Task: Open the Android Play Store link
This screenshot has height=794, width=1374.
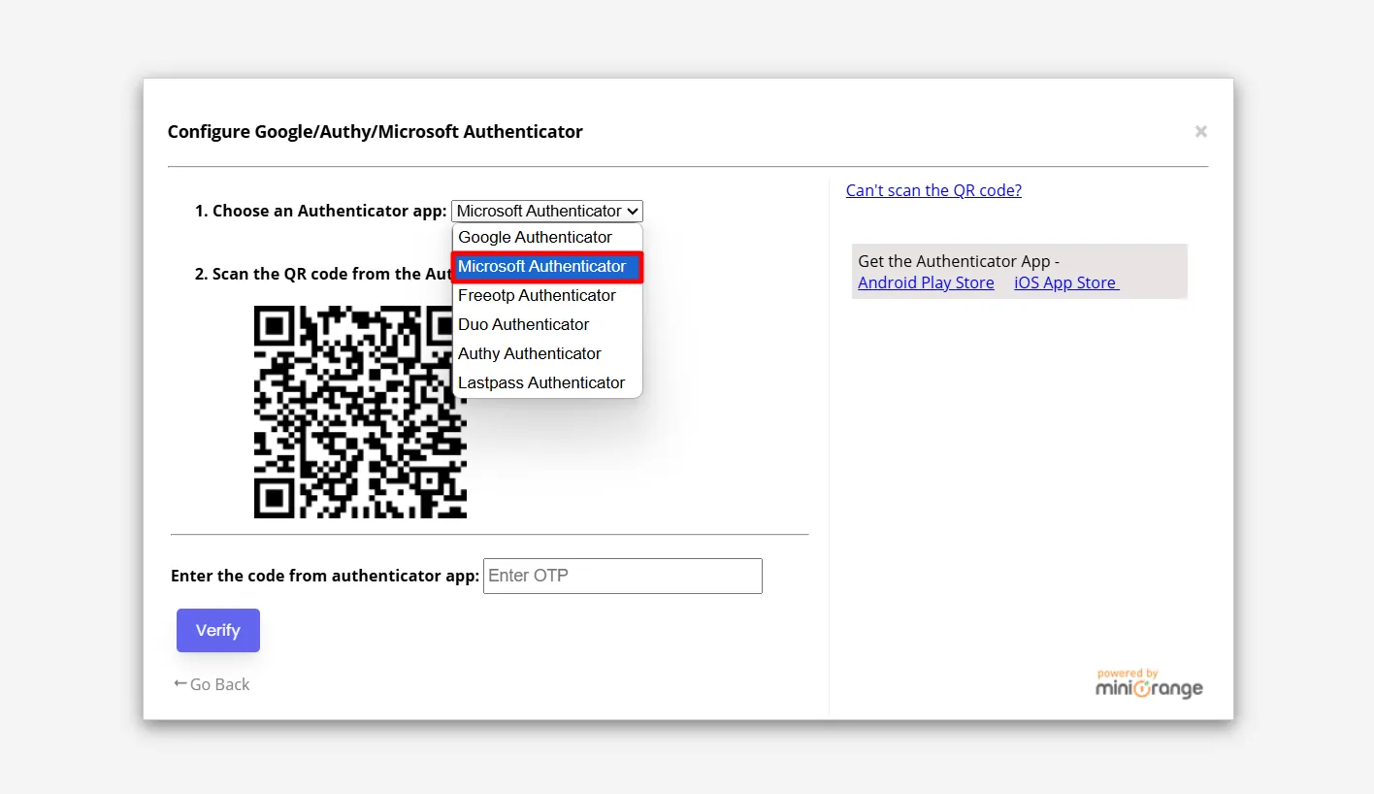Action: click(926, 282)
